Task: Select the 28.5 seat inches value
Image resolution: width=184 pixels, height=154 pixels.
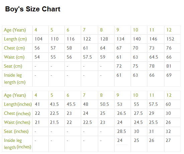Action: click(x=121, y=132)
